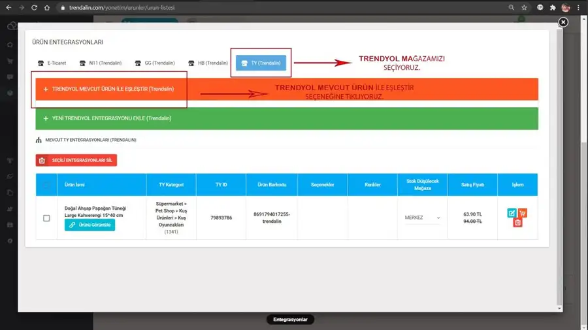Screen dimensions: 588x330
Task: Click the Renkler column header
Action: [372, 184]
